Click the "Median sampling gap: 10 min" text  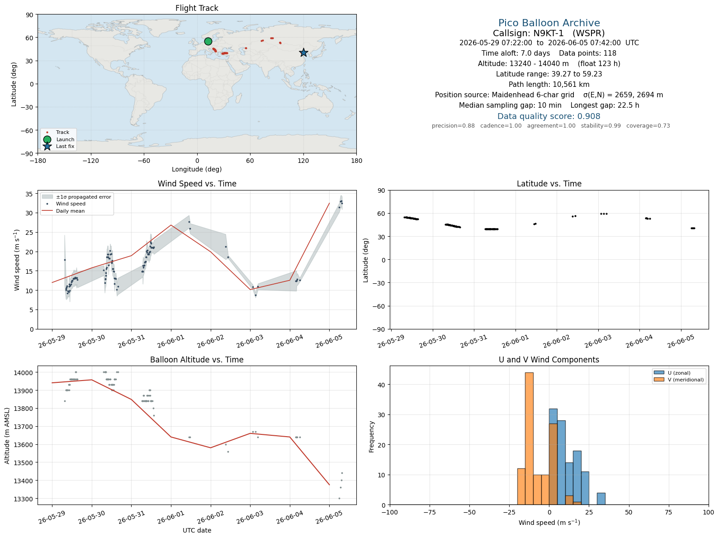coord(510,105)
